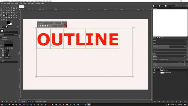Viewport: 188px width, 106px height.
Task: Switch to the Fonts tab
Action: pyautogui.click(x=167, y=6)
